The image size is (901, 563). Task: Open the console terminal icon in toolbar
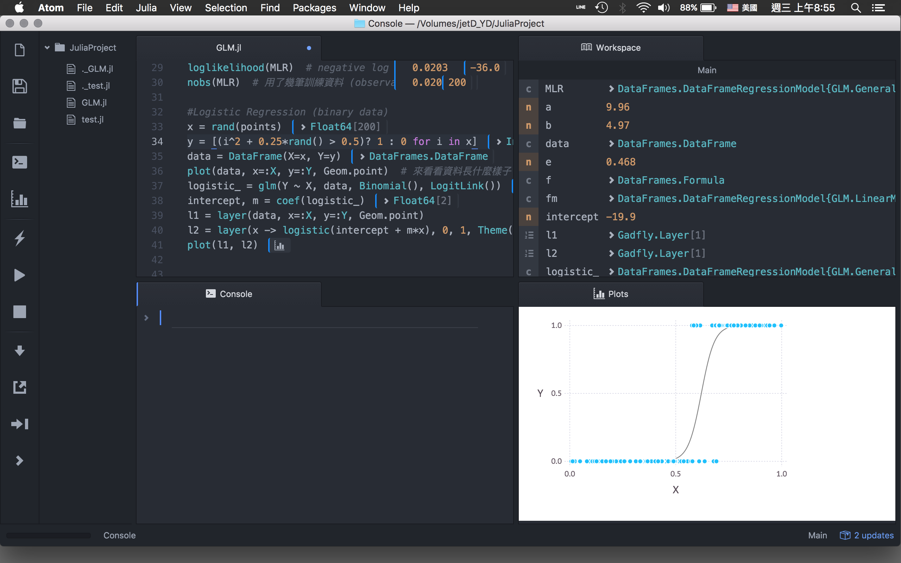click(x=19, y=162)
